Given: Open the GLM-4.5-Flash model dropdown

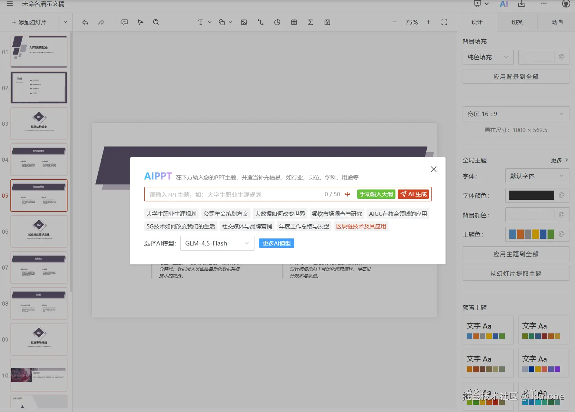Looking at the screenshot, I should click(217, 243).
